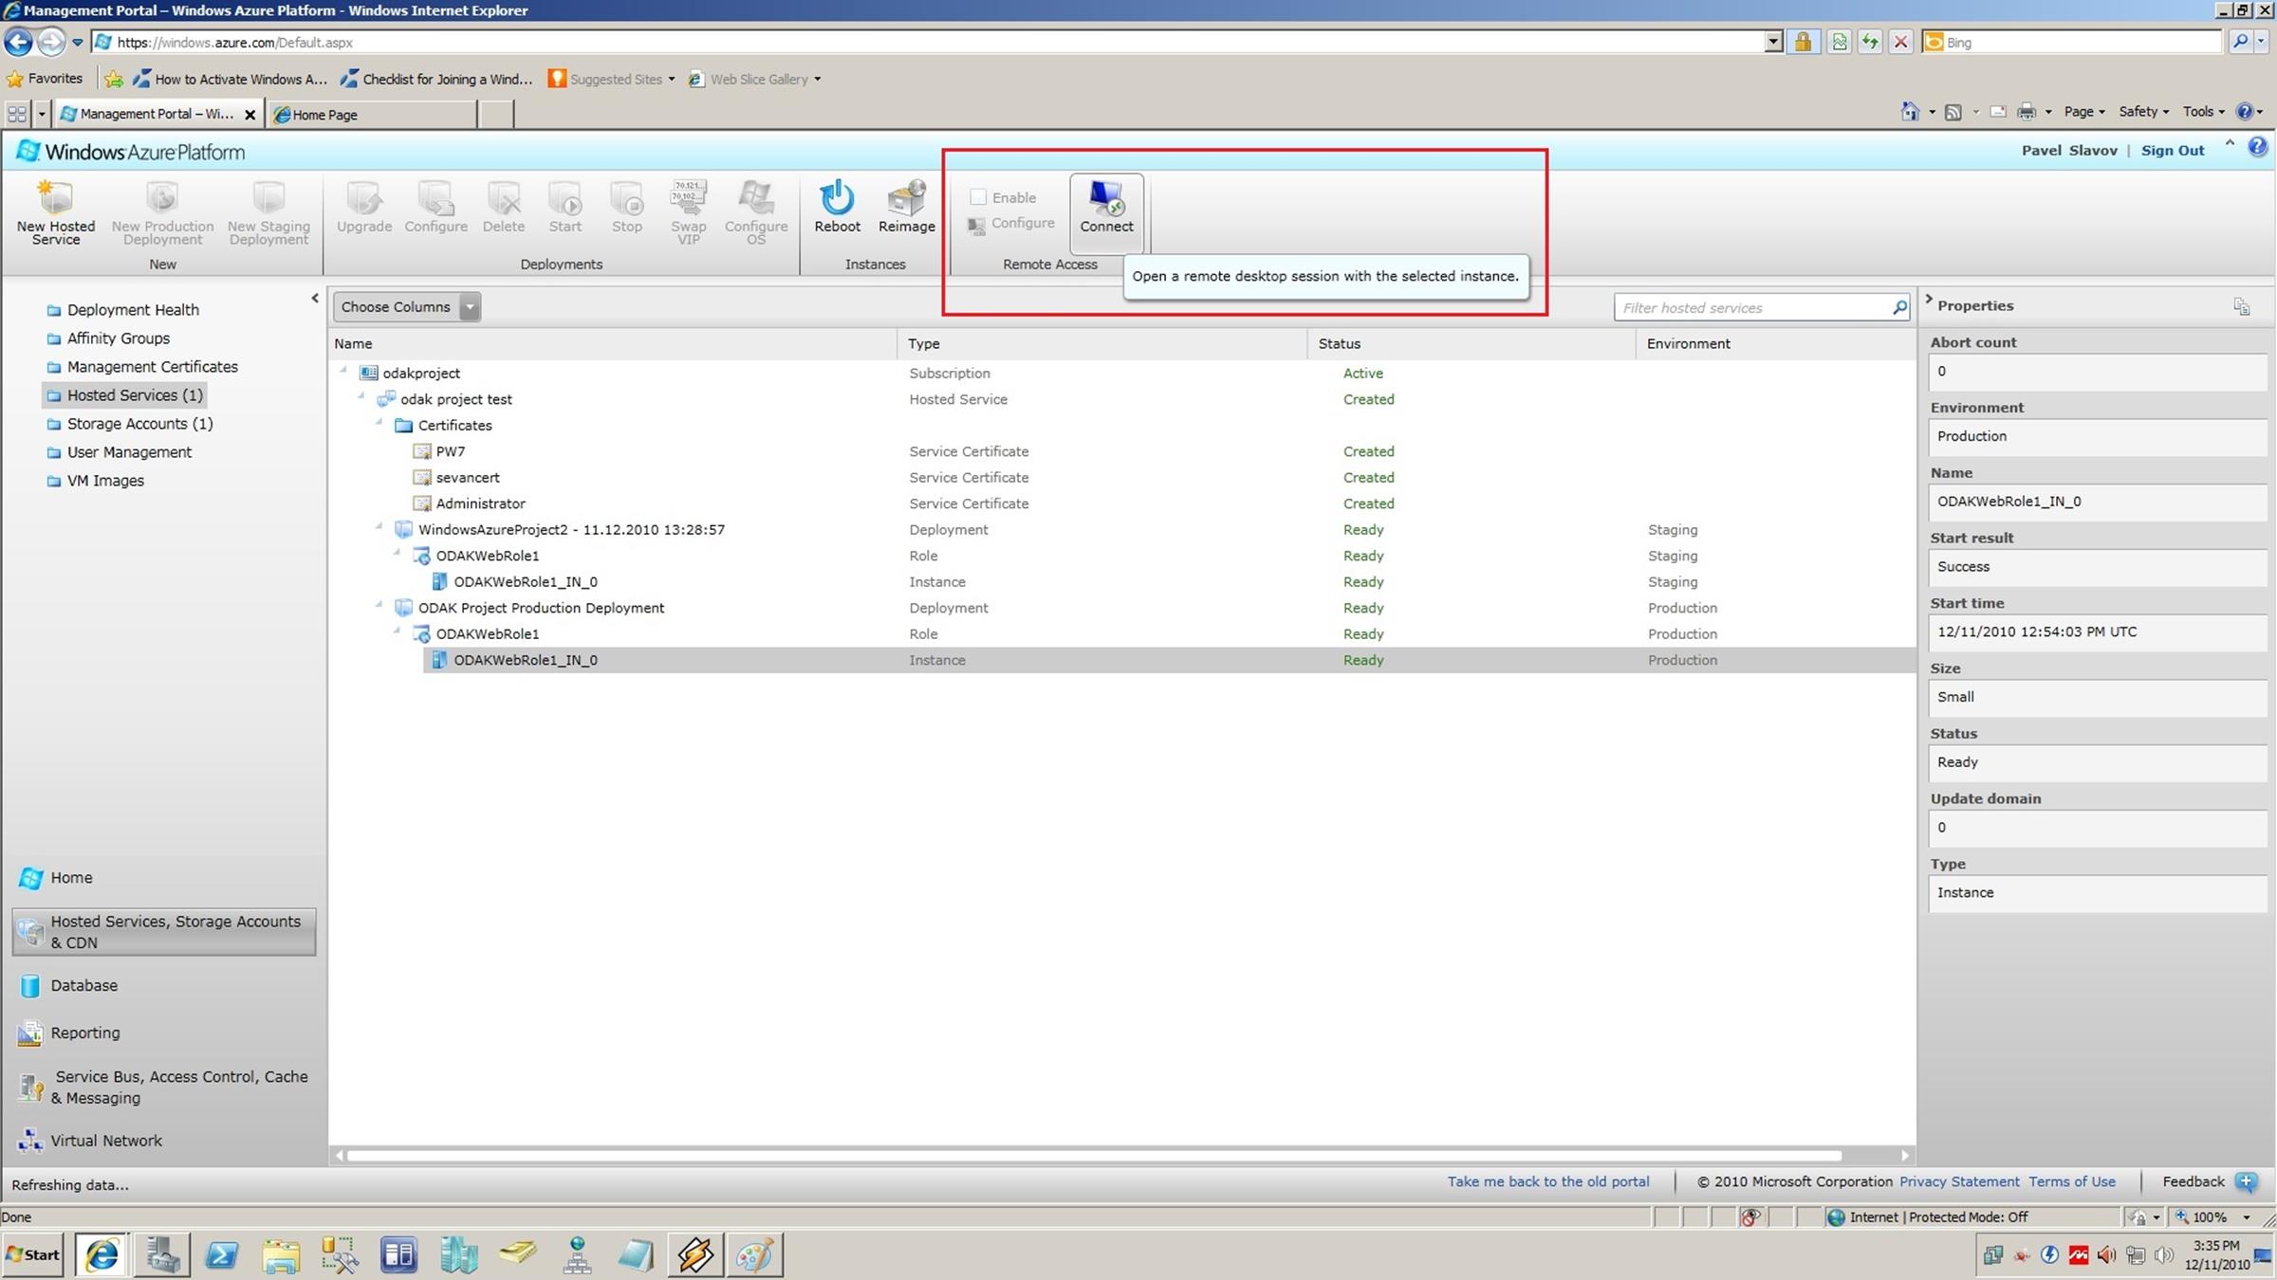This screenshot has width=2277, height=1280.
Task: Click the Windows Start button
Action: point(33,1255)
